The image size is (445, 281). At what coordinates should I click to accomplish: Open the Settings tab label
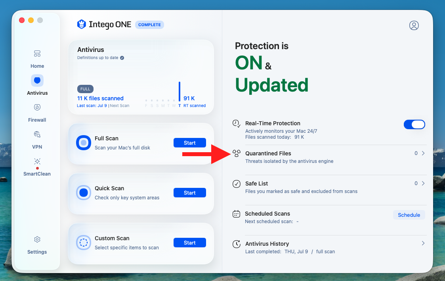37,252
